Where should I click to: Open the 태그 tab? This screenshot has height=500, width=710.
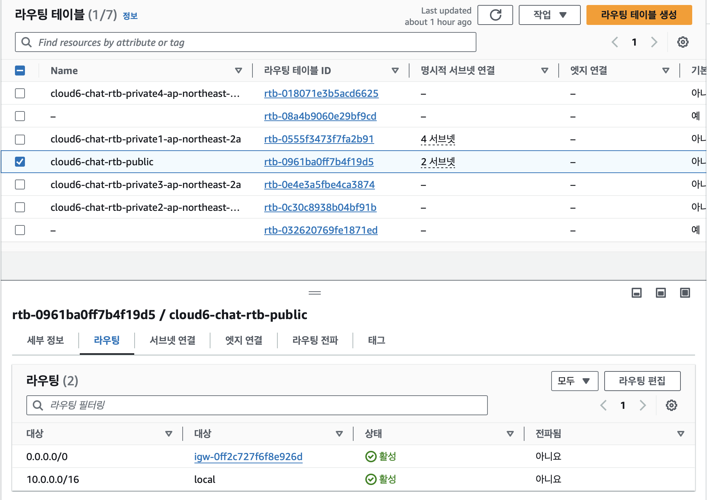coord(376,340)
